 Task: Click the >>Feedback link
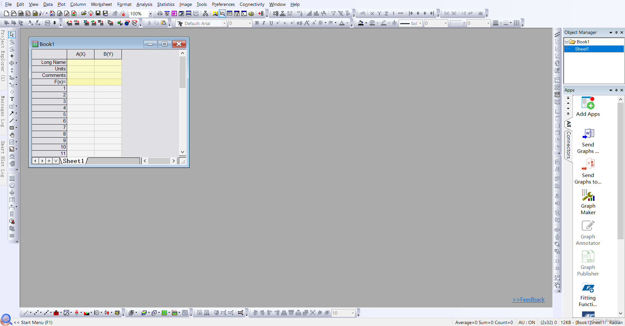tap(528, 300)
